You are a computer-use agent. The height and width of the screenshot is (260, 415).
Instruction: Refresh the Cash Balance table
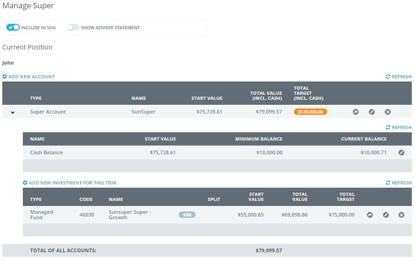point(399,128)
